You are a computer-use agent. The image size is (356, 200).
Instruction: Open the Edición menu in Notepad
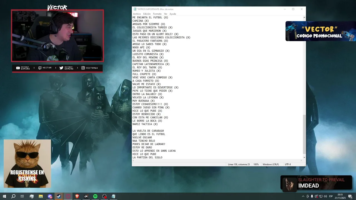[147, 14]
